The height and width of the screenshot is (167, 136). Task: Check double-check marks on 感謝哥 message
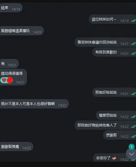coord(134,136)
